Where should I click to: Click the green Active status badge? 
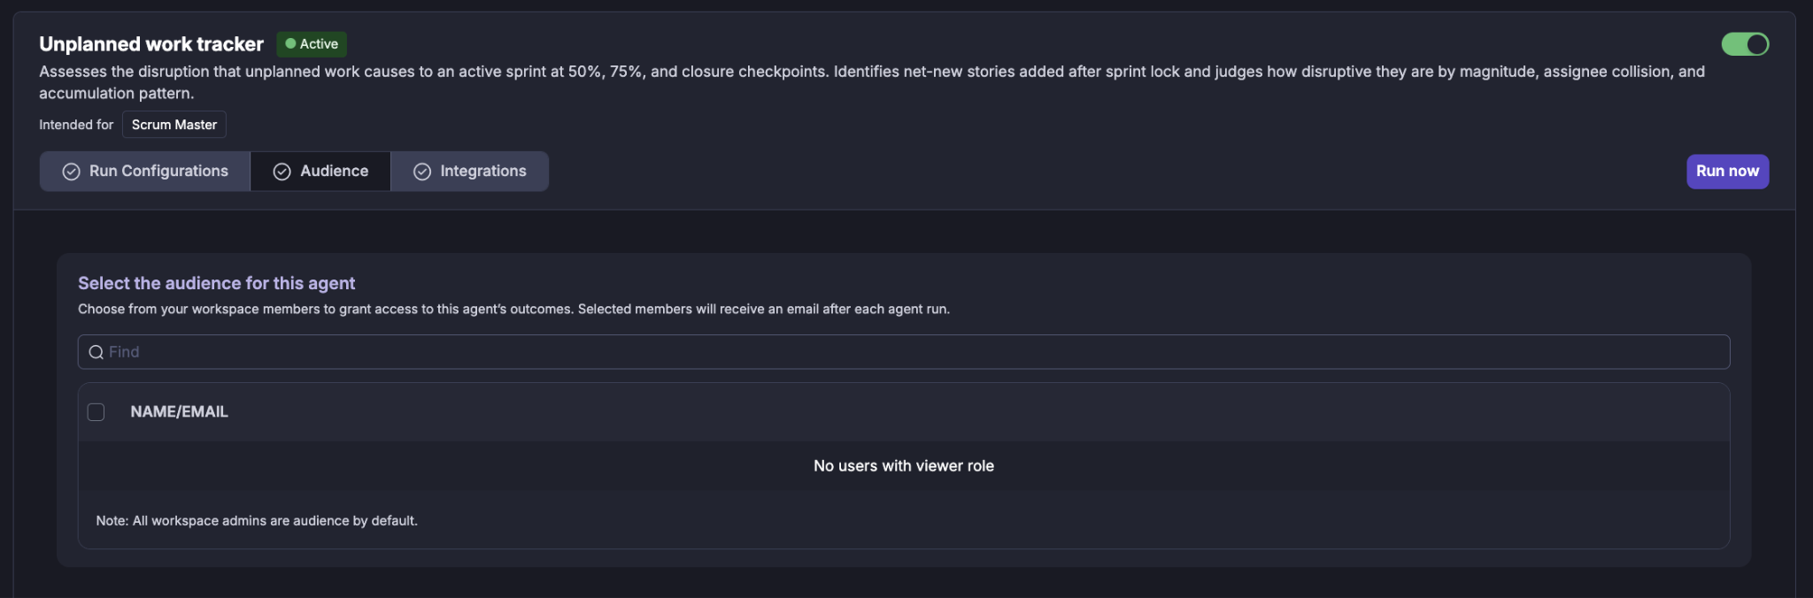[x=312, y=44]
